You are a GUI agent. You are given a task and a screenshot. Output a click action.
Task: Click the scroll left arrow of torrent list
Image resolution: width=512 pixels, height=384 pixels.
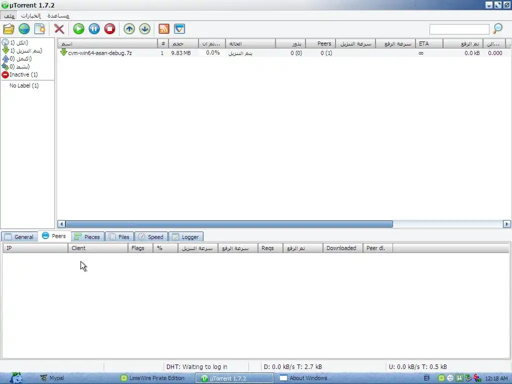[61, 224]
